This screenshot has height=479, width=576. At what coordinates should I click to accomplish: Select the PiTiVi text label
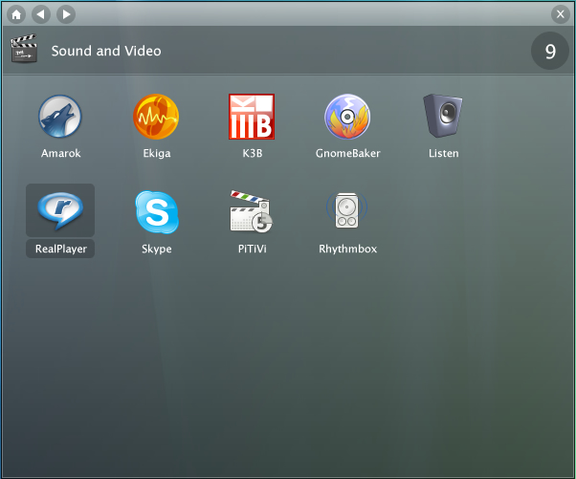(252, 249)
